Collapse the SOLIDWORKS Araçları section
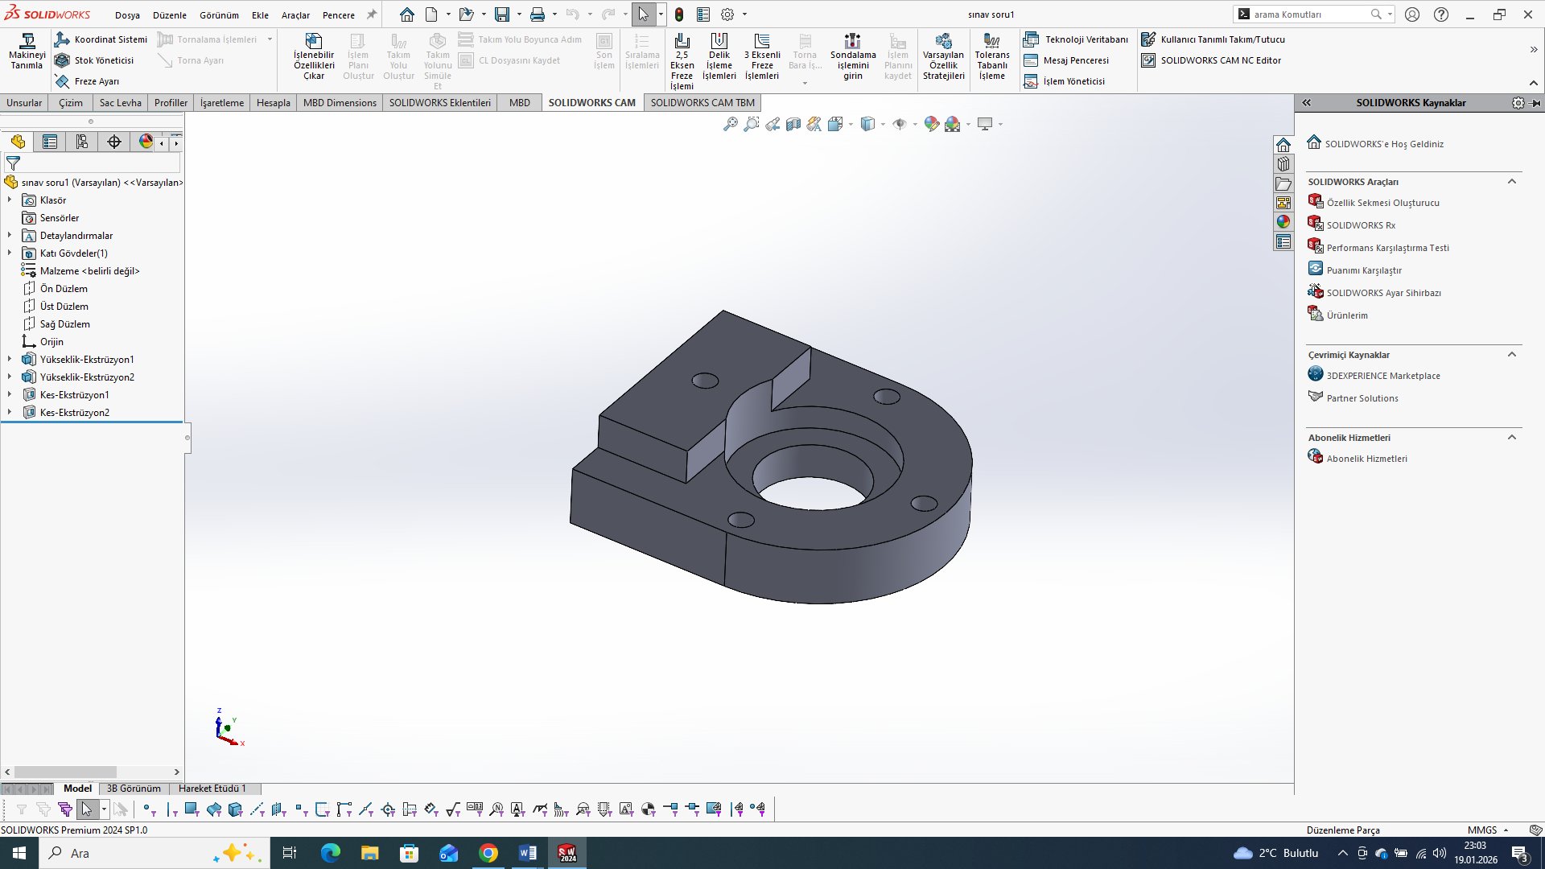1545x869 pixels. 1511,182
